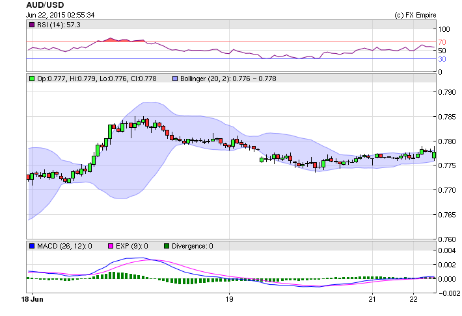The height and width of the screenshot is (316, 462).
Task: Click the 0.785 price axis label
Action: (x=447, y=117)
